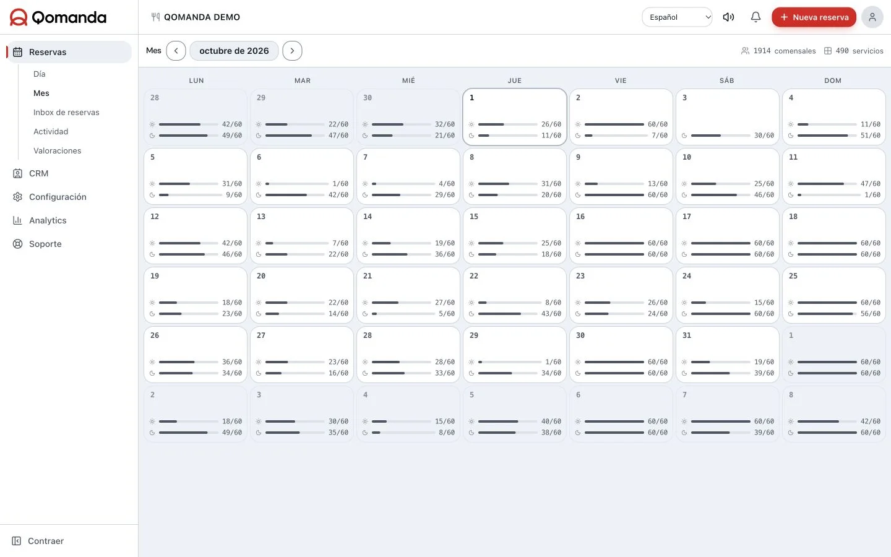Click the 5/60 value on day 21
The image size is (891, 557).
pos(447,314)
